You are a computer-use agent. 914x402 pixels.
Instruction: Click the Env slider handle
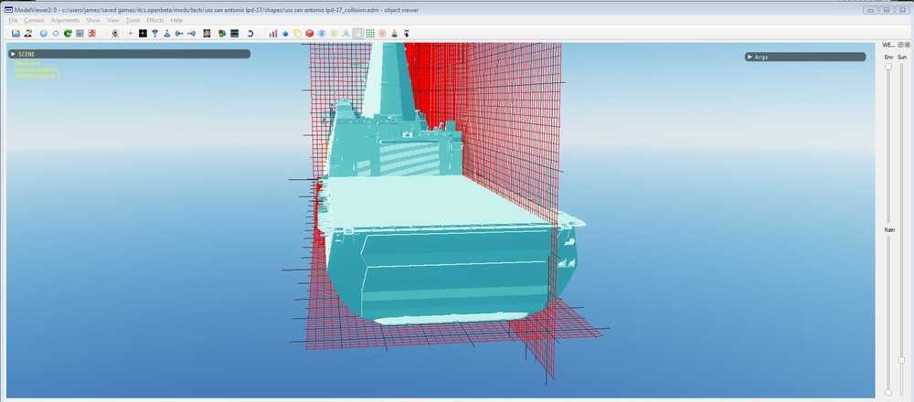(x=888, y=67)
